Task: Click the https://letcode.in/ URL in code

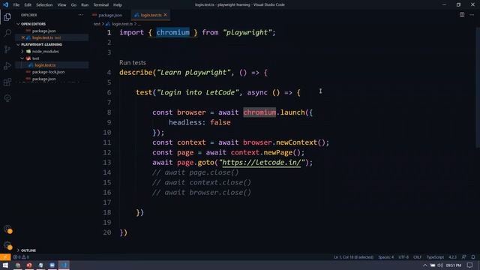Action: coord(262,163)
